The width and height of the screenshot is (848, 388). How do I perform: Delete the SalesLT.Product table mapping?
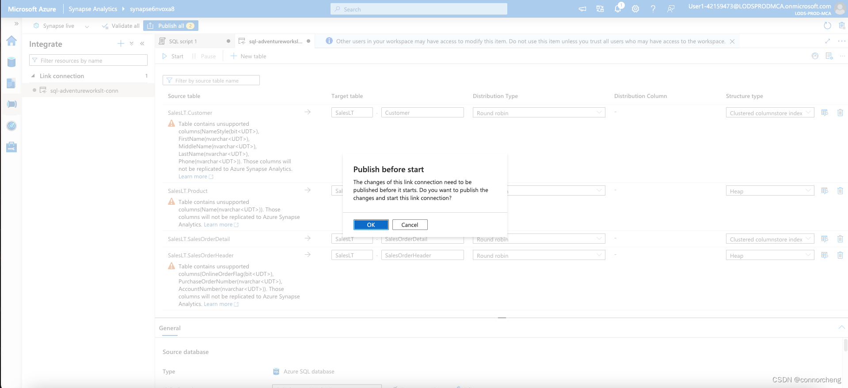[x=840, y=191]
